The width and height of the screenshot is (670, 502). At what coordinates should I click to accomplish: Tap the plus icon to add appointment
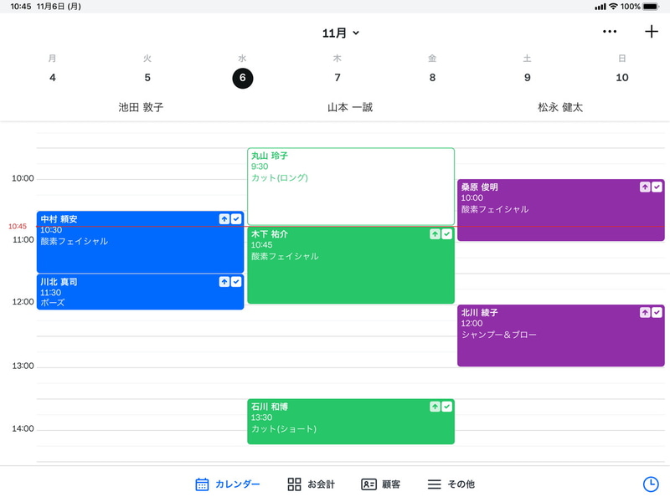pyautogui.click(x=652, y=32)
